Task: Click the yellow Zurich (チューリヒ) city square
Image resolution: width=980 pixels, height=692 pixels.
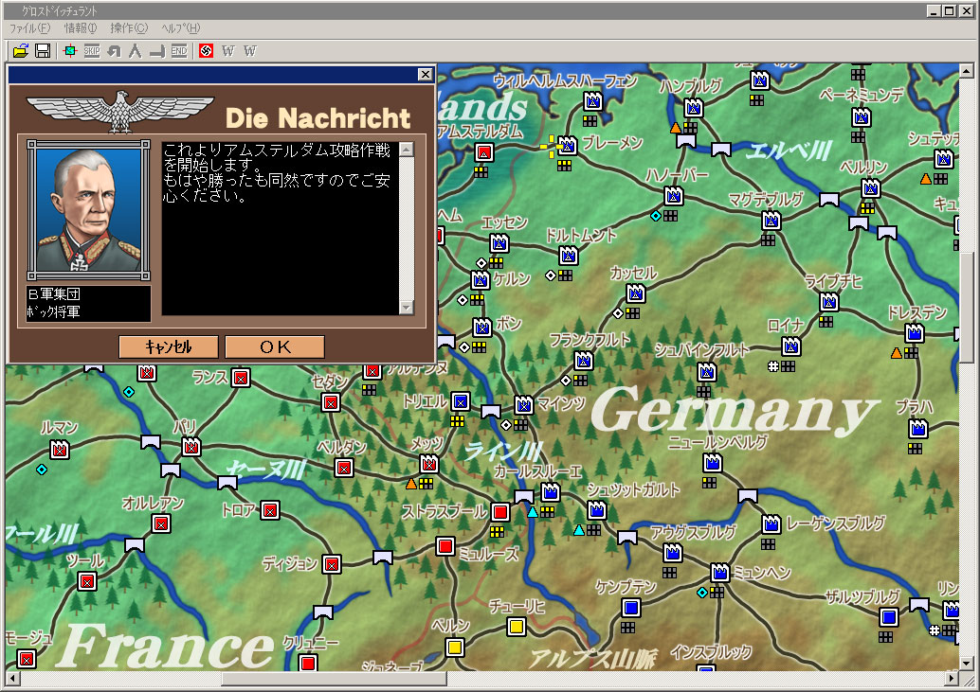Action: [x=517, y=627]
